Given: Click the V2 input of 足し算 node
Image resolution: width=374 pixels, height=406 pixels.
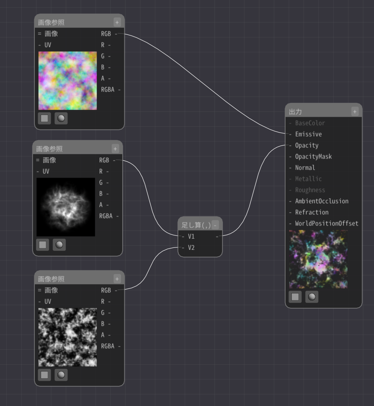Looking at the screenshot, I should [189, 247].
